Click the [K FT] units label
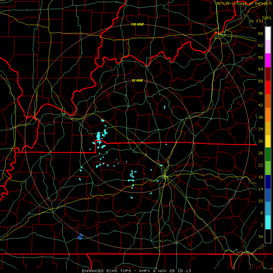Image resolution: width=273 pixels, height=273 pixels. click(256, 21)
